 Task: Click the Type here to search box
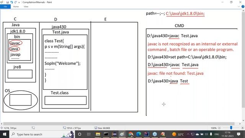tap(42, 134)
